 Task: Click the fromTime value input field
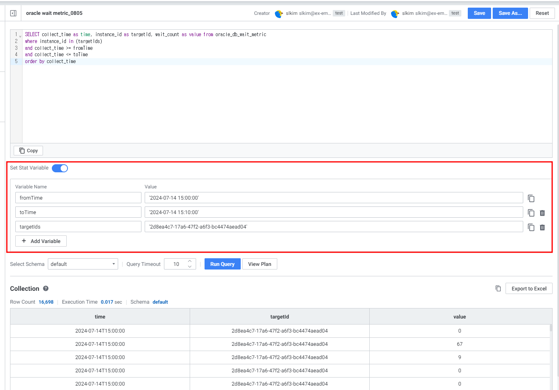(x=334, y=198)
